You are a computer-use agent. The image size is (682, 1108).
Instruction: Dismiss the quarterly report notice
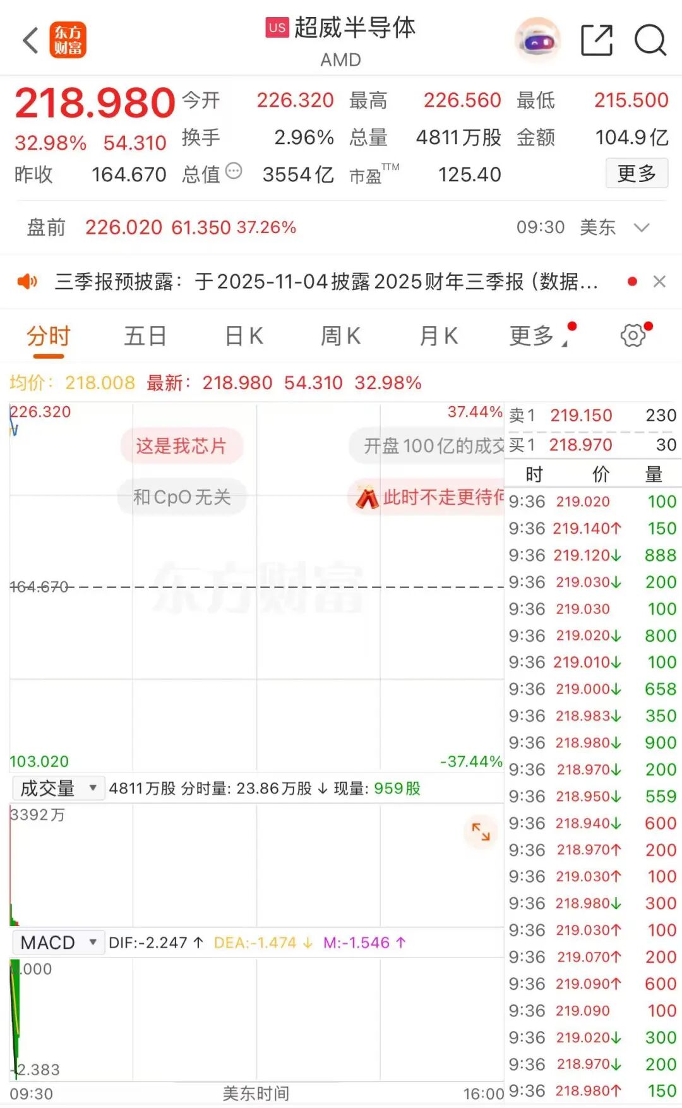(659, 282)
